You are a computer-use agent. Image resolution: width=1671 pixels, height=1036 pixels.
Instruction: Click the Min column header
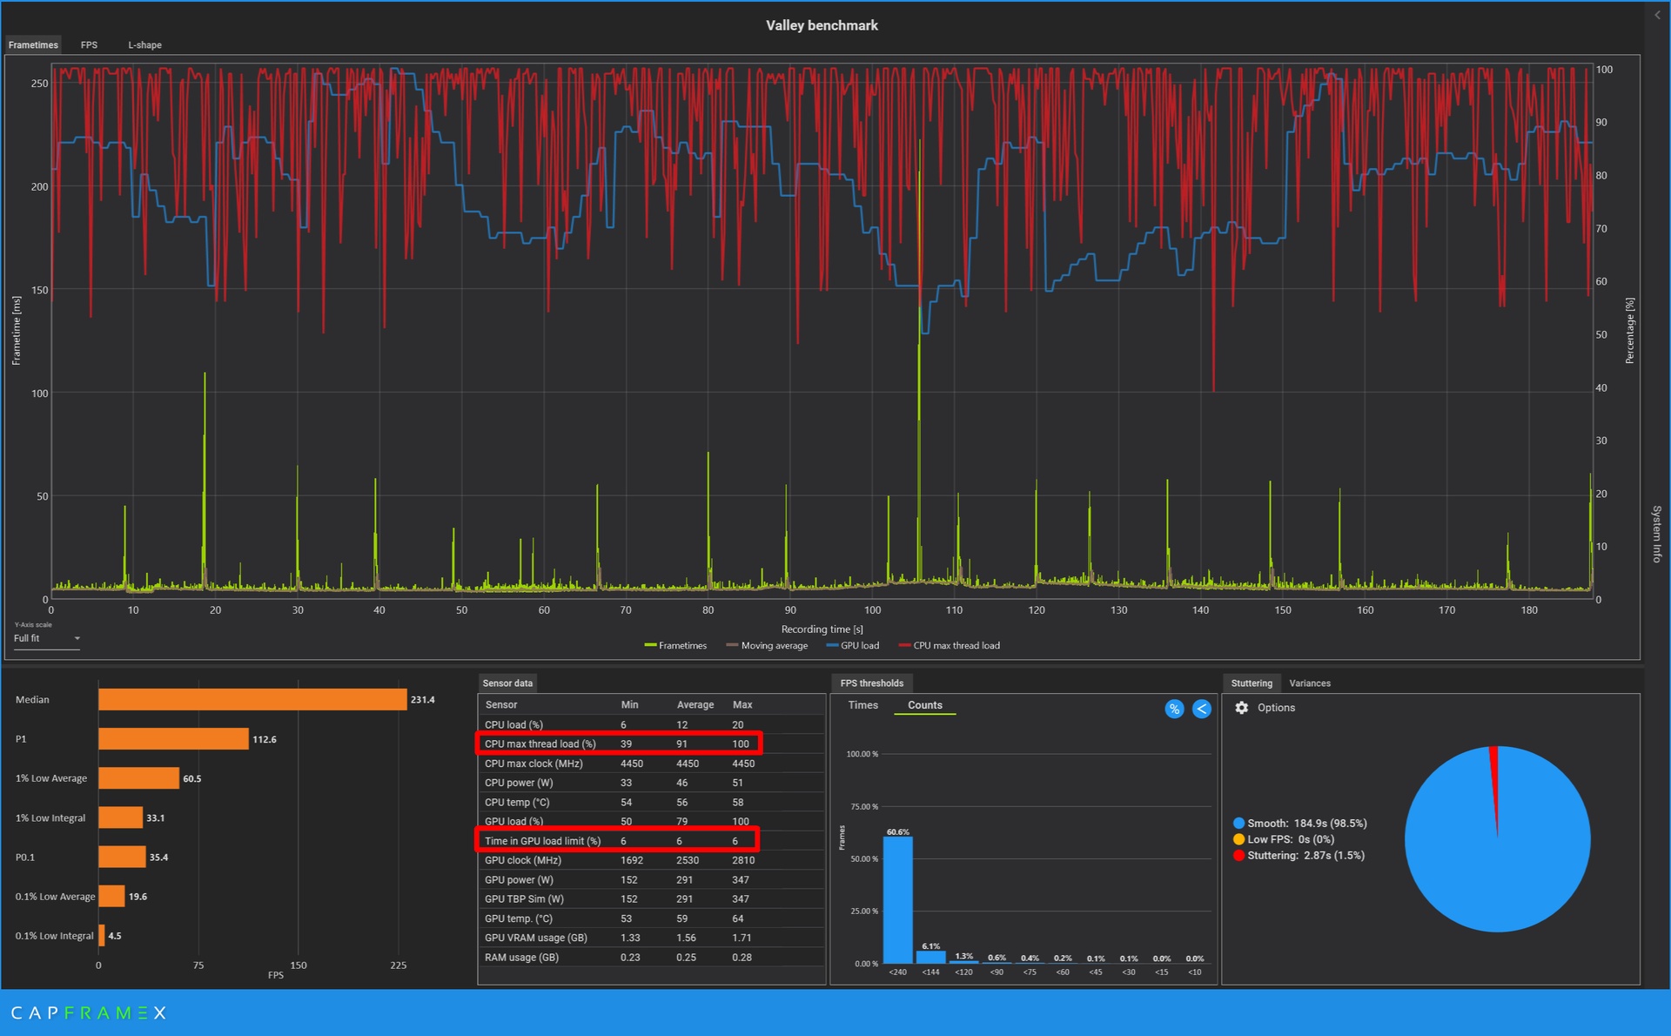tap(629, 704)
